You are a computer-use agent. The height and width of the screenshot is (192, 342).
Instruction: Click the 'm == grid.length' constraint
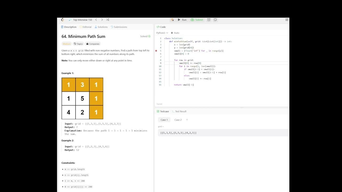pyautogui.click(x=75, y=169)
